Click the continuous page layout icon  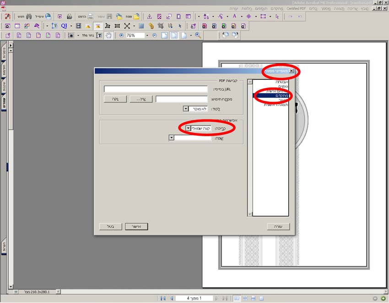point(253,298)
